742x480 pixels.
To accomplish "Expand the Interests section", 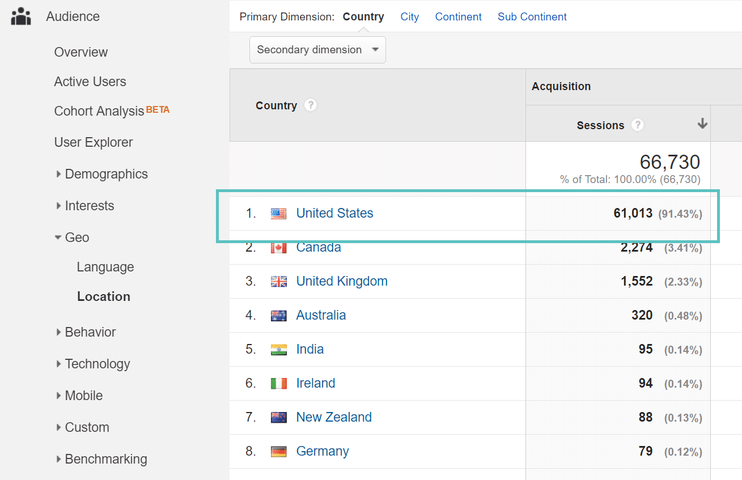I will [59, 206].
